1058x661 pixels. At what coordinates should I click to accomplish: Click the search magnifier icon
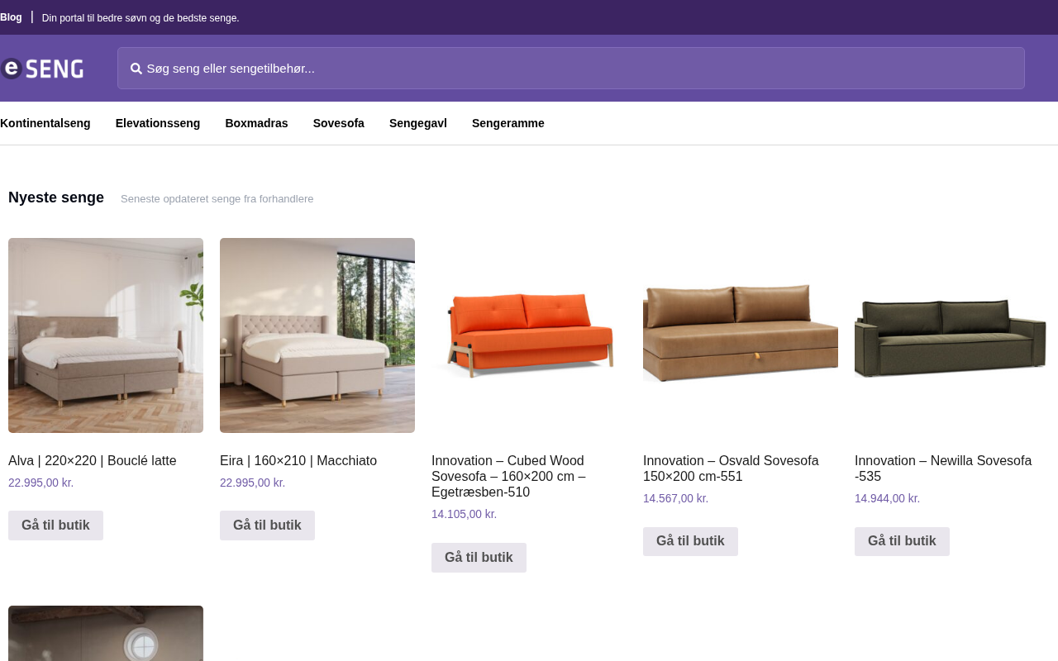point(136,69)
